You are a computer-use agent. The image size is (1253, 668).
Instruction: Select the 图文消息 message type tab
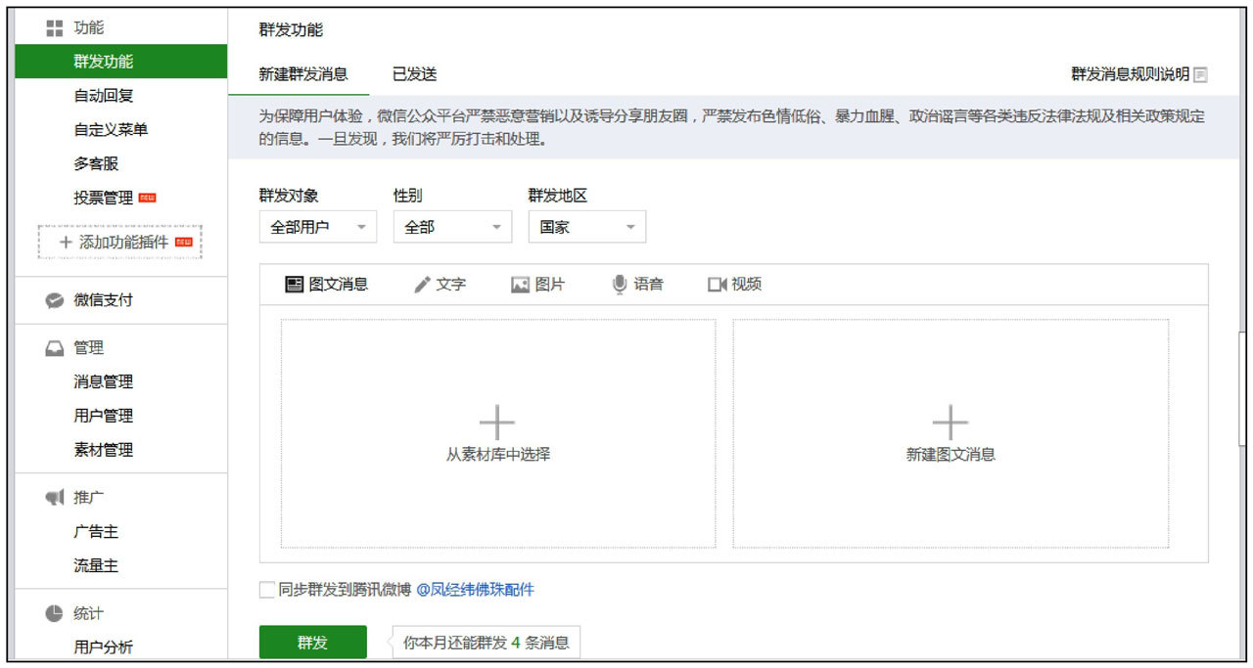point(326,285)
